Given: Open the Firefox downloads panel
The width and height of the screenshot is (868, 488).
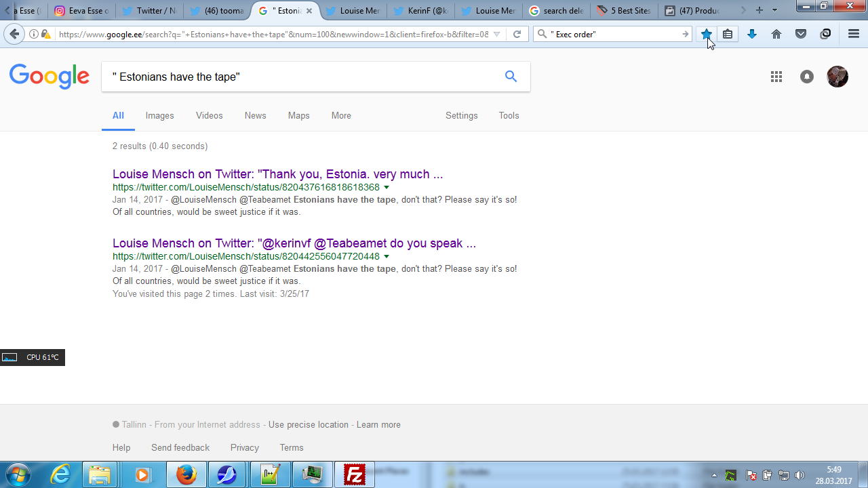Looking at the screenshot, I should (x=752, y=34).
